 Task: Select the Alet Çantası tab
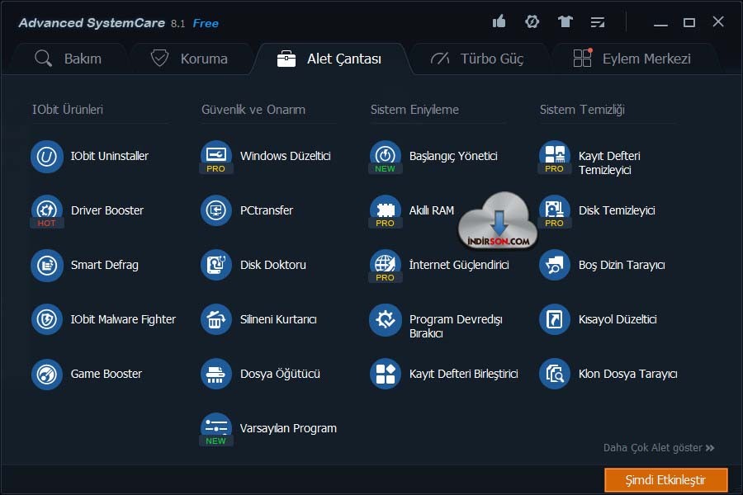(x=329, y=59)
